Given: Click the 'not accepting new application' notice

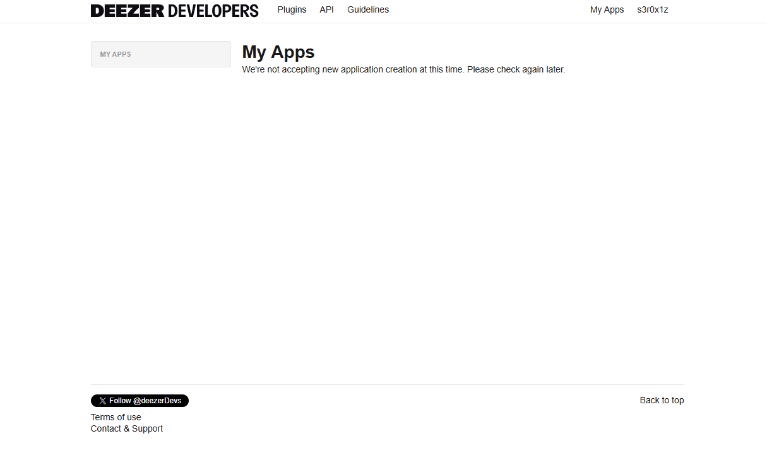Looking at the screenshot, I should point(403,69).
